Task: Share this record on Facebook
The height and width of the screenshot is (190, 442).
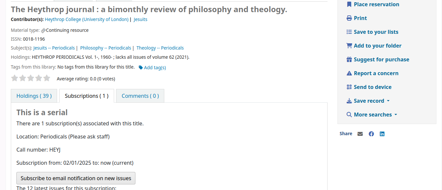Action: coord(371,134)
